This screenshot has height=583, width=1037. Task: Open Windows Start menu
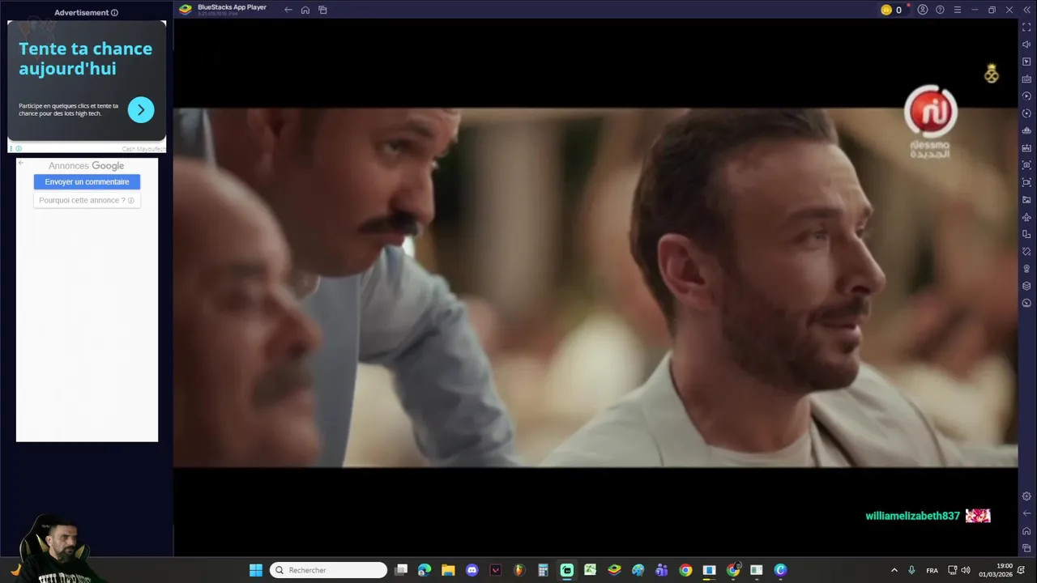(x=256, y=570)
